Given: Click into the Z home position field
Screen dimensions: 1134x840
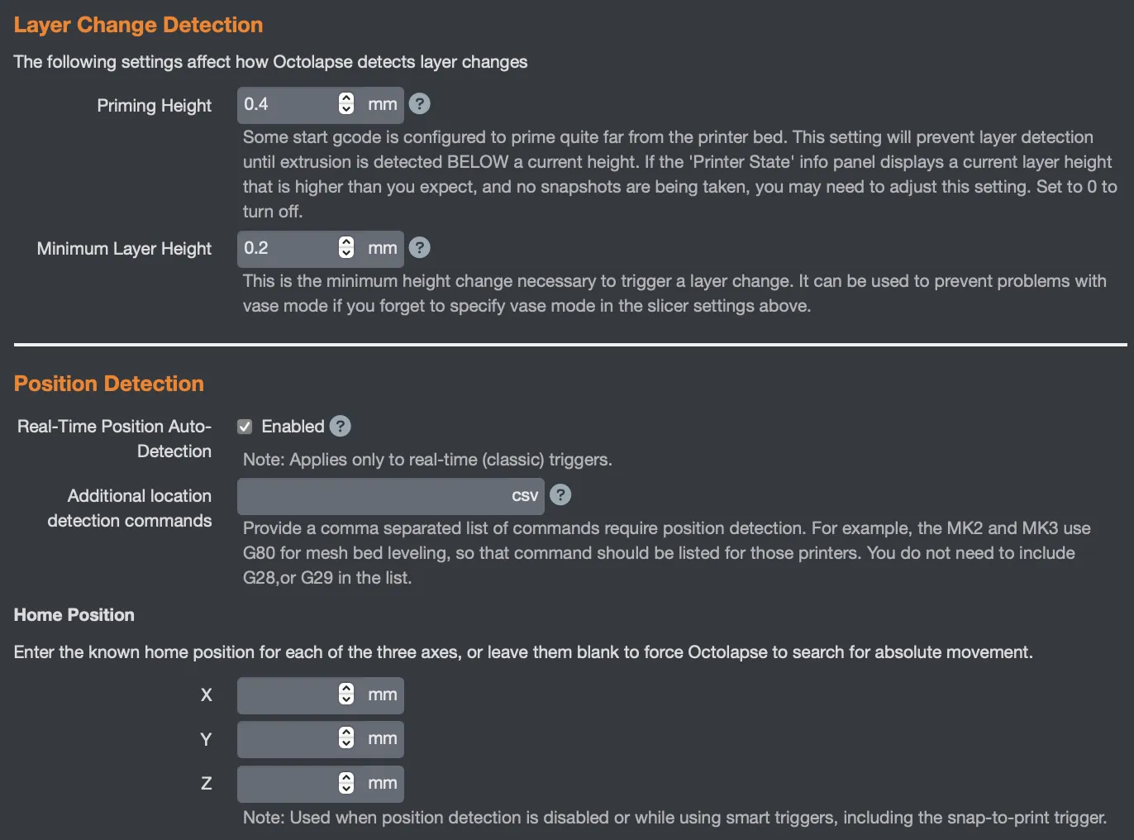Looking at the screenshot, I should coord(286,784).
